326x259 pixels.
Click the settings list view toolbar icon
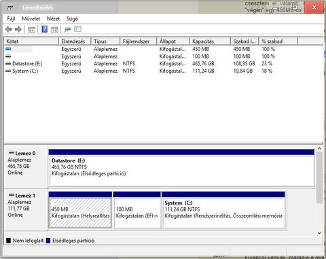[x=77, y=29]
